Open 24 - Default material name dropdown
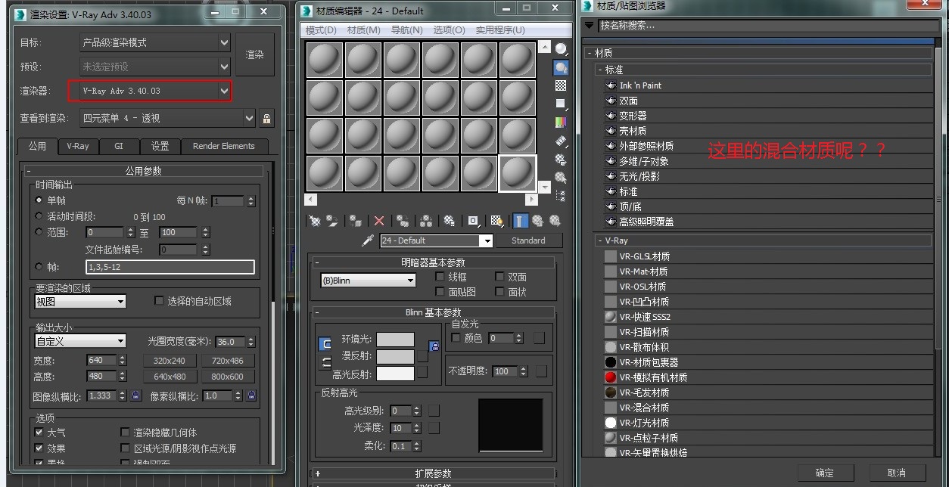 pos(436,240)
